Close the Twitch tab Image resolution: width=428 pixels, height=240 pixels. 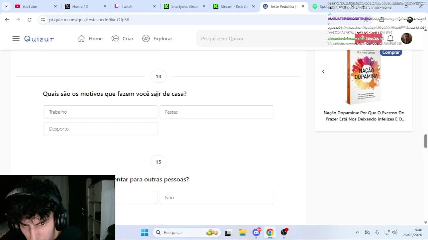154,6
